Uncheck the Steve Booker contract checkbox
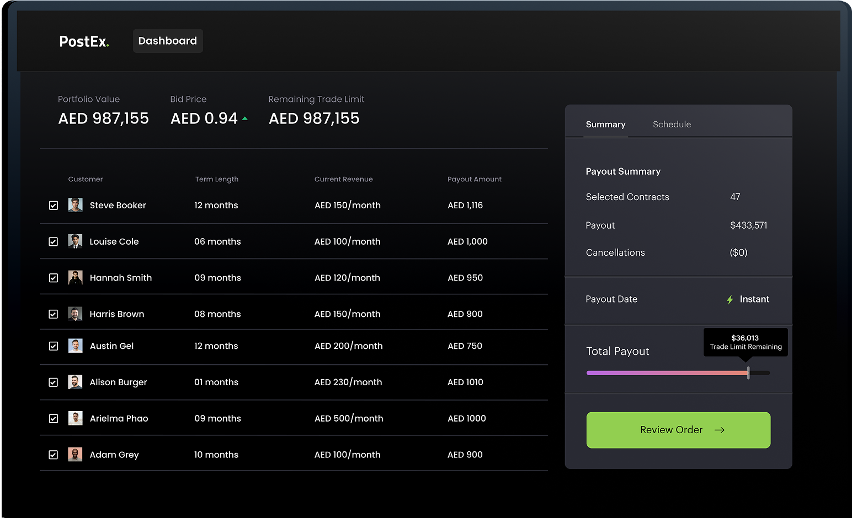This screenshot has width=852, height=518. click(x=54, y=206)
